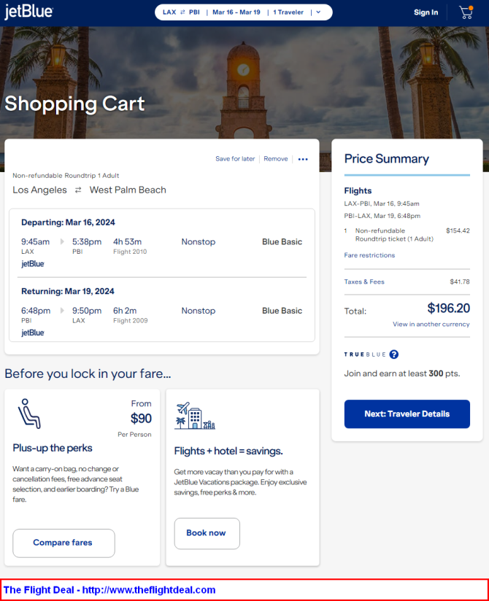Expand the trip search summary dropdown
Image resolution: width=489 pixels, height=601 pixels.
click(318, 12)
